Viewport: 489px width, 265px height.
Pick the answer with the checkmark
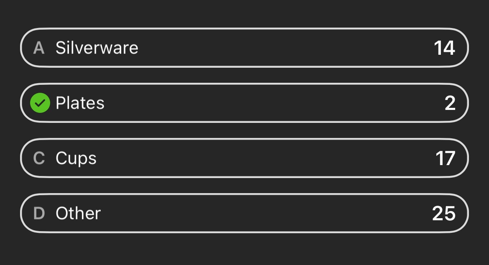[244, 103]
